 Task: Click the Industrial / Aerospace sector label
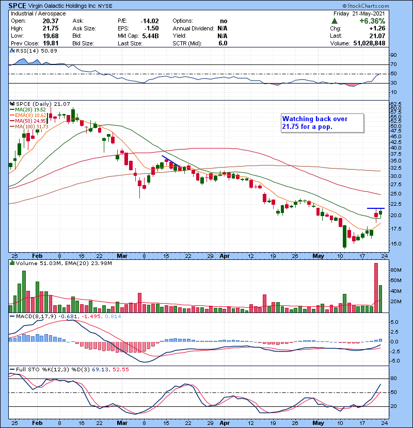(38, 13)
